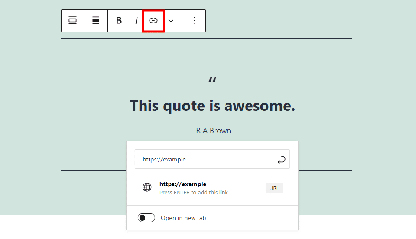Submit the link with the return arrow icon
This screenshot has height=239, width=416.
pos(281,160)
